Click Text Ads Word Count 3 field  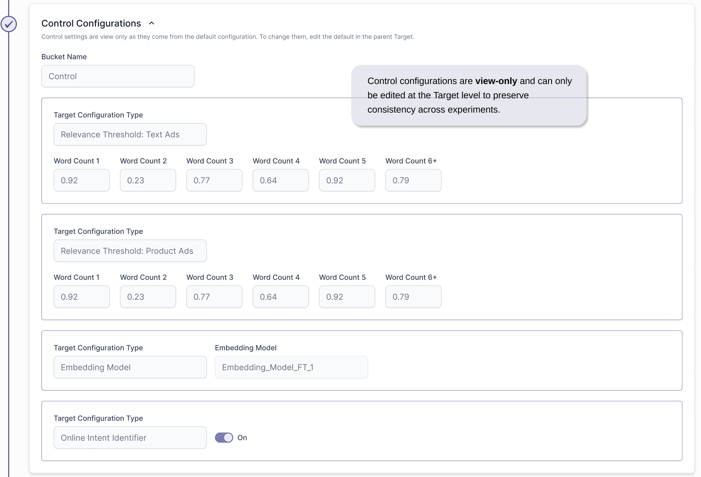coord(214,180)
